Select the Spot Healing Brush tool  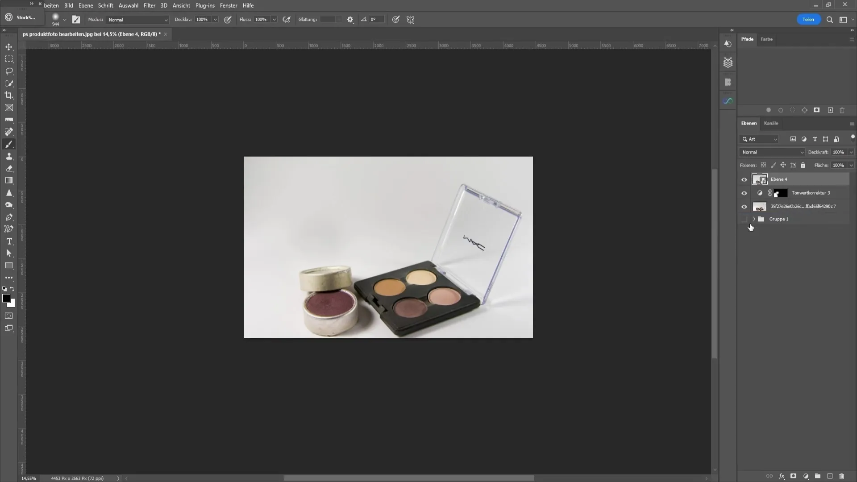9,132
